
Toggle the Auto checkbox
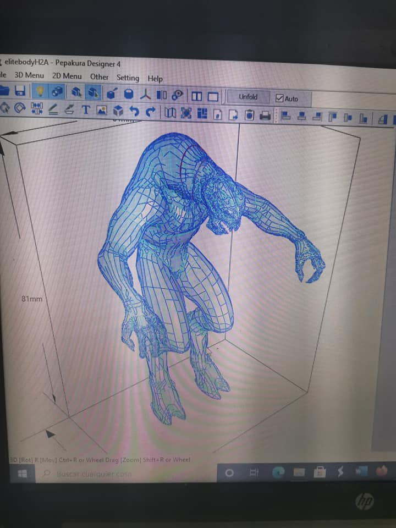(x=279, y=98)
